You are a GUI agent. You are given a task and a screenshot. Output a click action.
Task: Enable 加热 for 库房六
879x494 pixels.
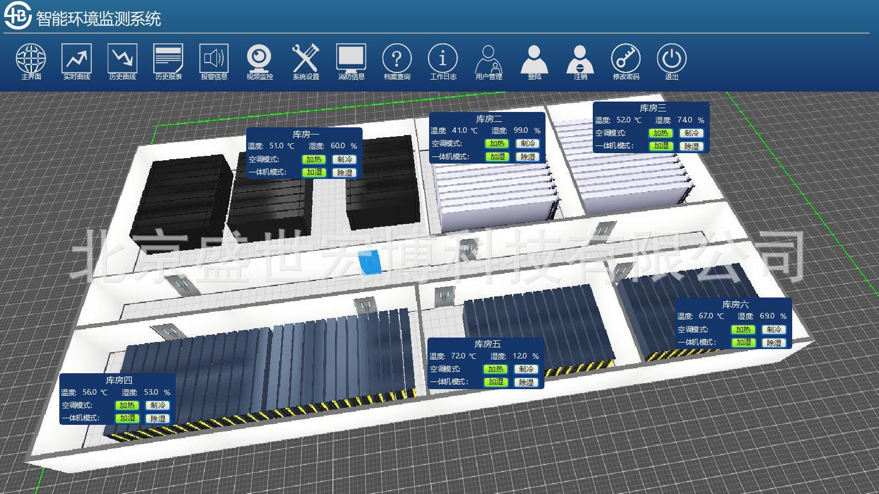click(743, 329)
